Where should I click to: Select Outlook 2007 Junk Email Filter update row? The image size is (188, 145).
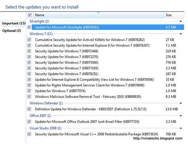(87, 122)
